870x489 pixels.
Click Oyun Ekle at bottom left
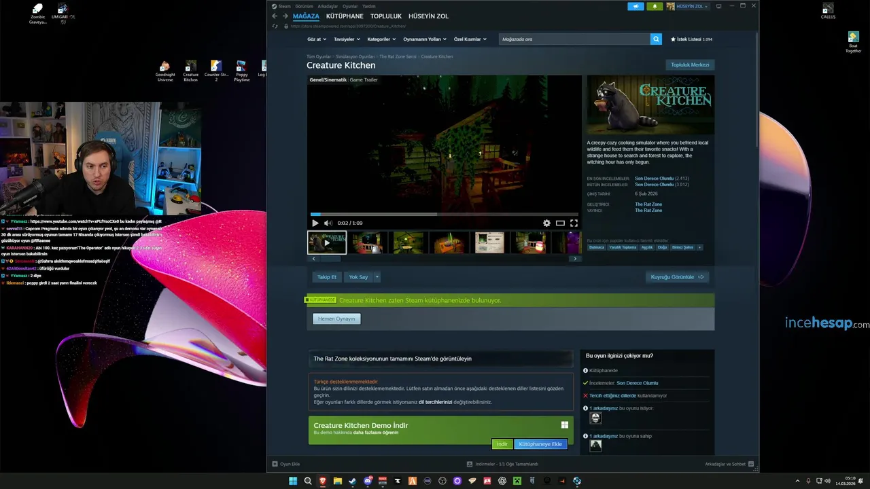(x=286, y=464)
